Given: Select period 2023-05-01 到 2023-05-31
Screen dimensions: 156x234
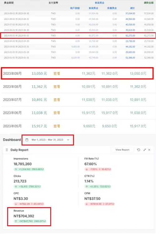Looking at the screenshot, I should (17, 36).
